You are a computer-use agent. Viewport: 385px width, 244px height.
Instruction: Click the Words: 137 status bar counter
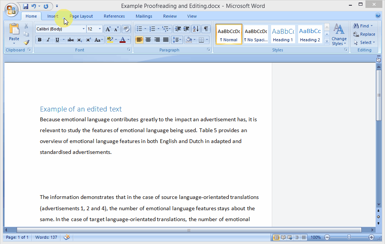pos(46,237)
